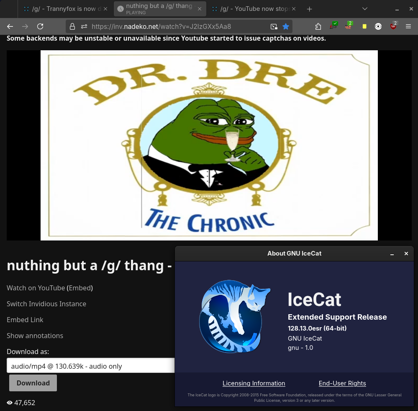Open the JS extension with green checkmark

point(333,26)
